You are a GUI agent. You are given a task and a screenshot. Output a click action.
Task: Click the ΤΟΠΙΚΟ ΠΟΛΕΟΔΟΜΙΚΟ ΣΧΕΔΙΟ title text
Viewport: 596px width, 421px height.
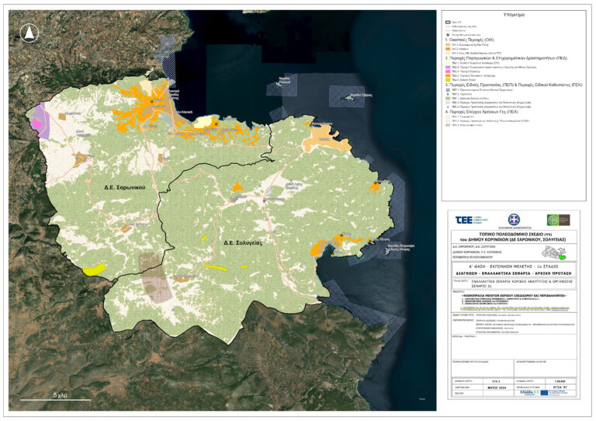[511, 235]
